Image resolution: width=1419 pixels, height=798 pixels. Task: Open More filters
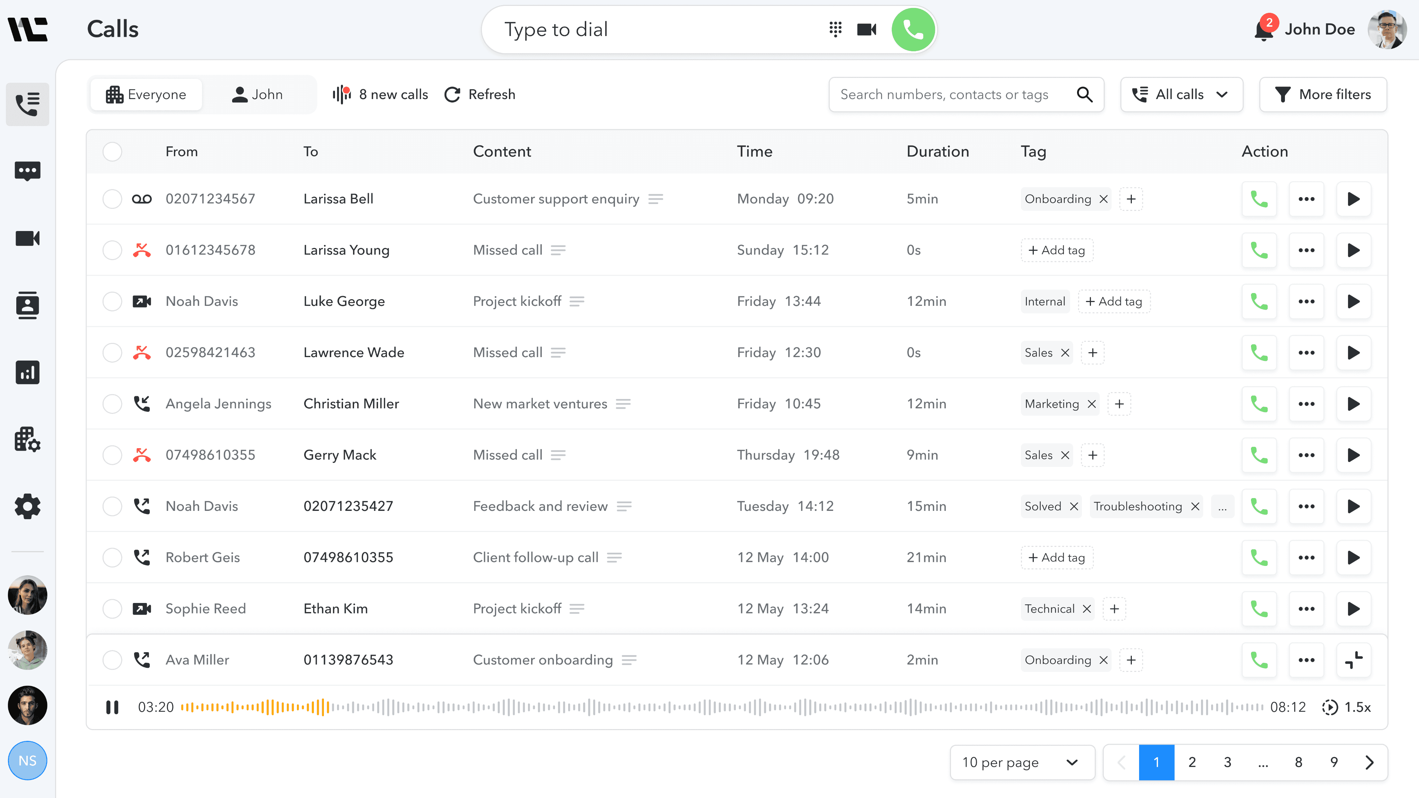click(1323, 95)
